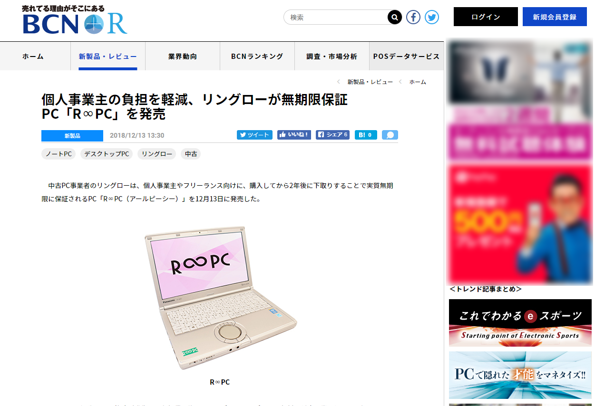
Task: Open the 業界動向 navigation tab
Action: tap(183, 56)
